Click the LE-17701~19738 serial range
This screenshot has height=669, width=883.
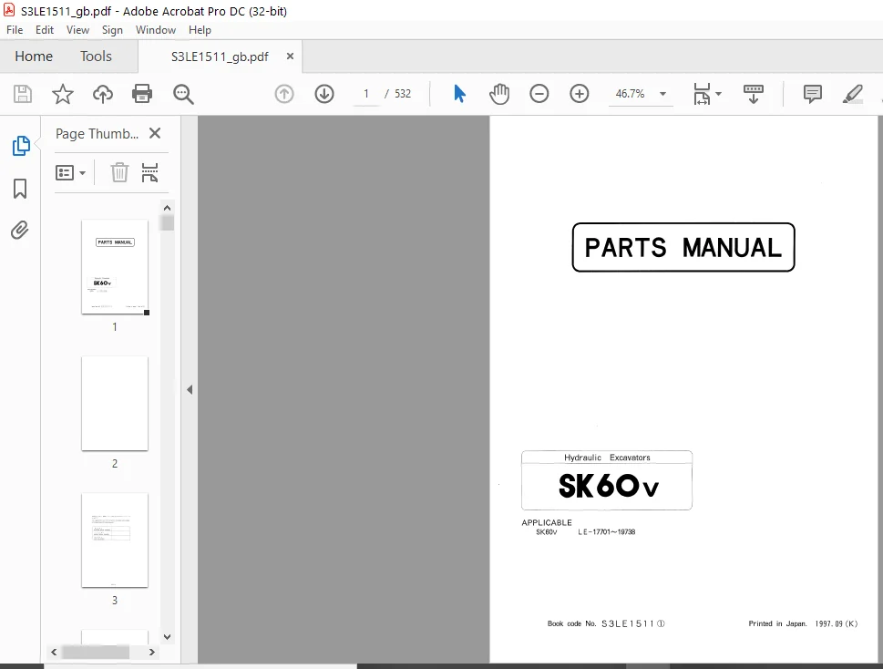click(607, 532)
